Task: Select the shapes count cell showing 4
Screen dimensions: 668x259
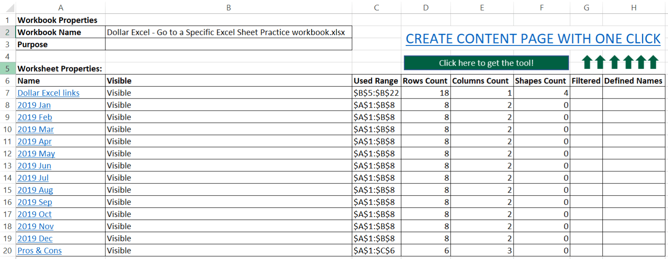Action: point(541,93)
